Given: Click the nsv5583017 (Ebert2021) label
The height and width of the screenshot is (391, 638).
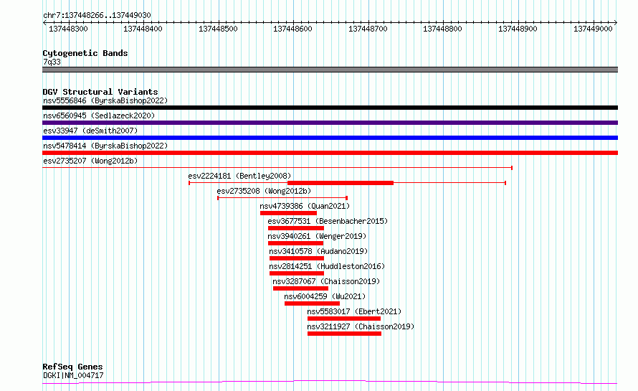Looking at the screenshot, I should pyautogui.click(x=354, y=311).
